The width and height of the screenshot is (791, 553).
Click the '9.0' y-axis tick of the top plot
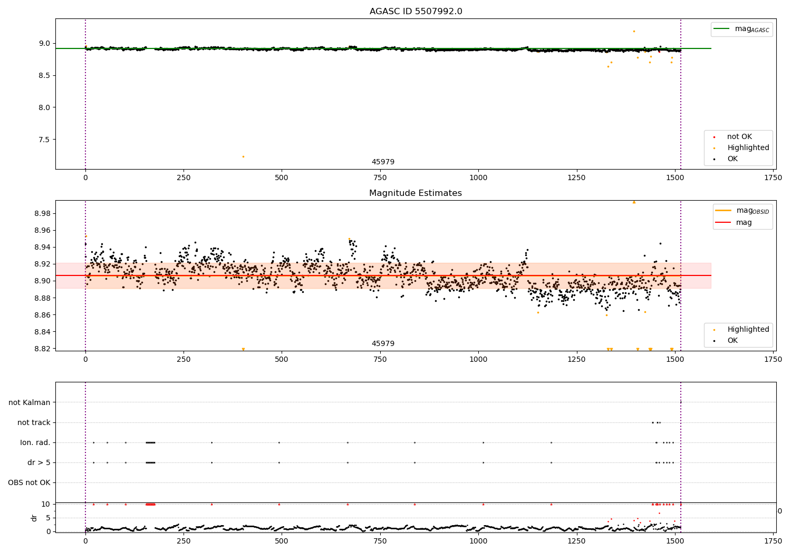pyautogui.click(x=44, y=43)
